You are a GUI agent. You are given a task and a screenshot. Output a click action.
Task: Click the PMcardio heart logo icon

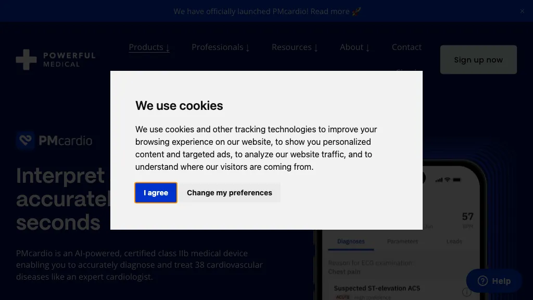coord(25,140)
